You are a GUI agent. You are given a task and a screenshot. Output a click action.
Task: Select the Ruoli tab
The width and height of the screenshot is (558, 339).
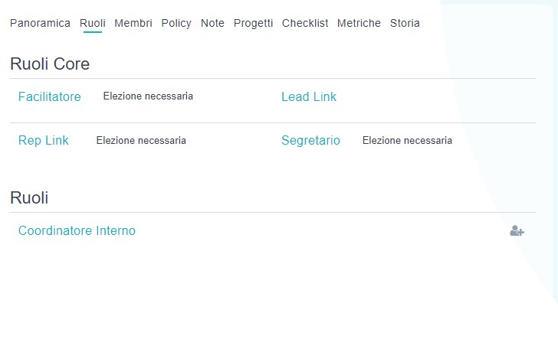pos(93,24)
